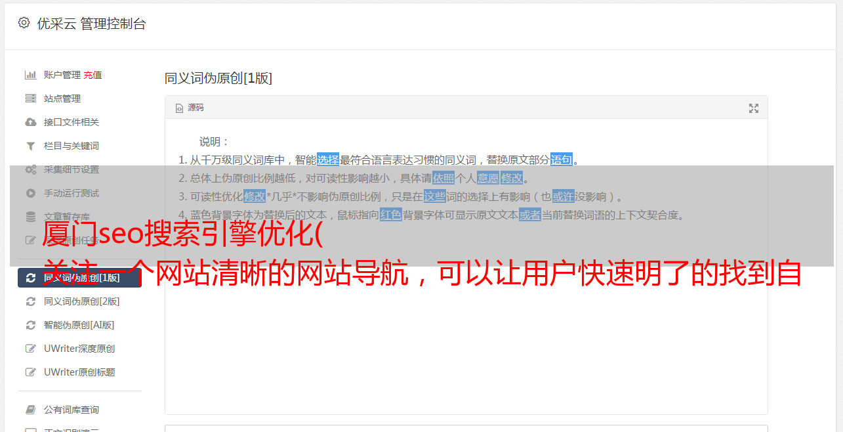The image size is (843, 432).
Task: Open UWriter原创标题 menu entry
Action: pos(79,372)
